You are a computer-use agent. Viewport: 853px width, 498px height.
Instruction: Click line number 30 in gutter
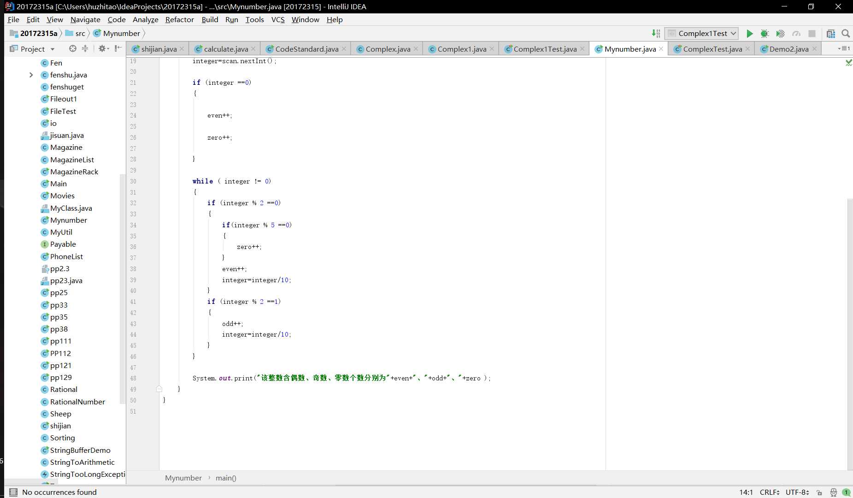133,181
